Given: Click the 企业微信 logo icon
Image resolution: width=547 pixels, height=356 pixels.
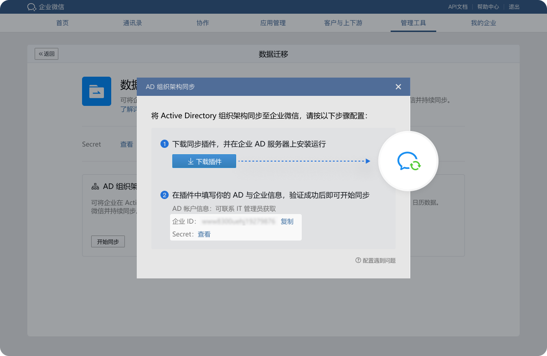Looking at the screenshot, I should tap(32, 7).
